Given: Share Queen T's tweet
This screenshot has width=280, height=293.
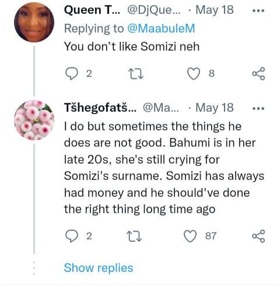Looking at the screenshot, I should [x=258, y=73].
